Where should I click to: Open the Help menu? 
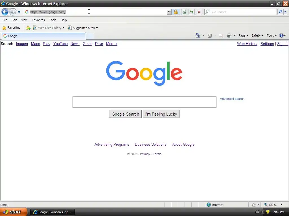point(64,20)
